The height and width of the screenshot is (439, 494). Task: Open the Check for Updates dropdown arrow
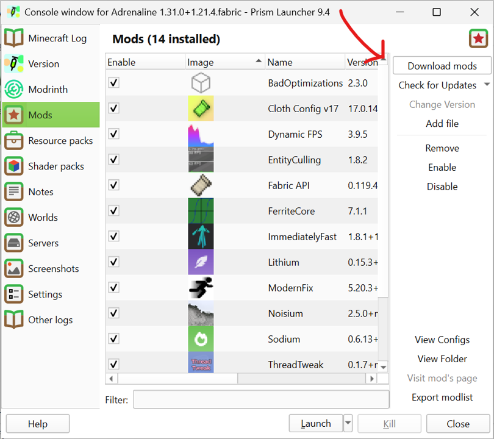tap(487, 85)
